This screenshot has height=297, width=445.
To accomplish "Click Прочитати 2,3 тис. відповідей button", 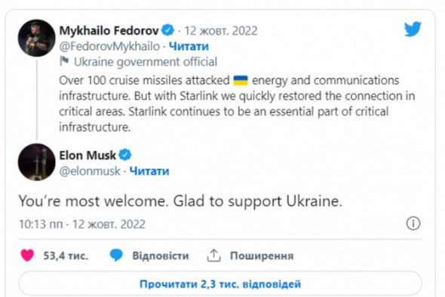I will (220, 283).
